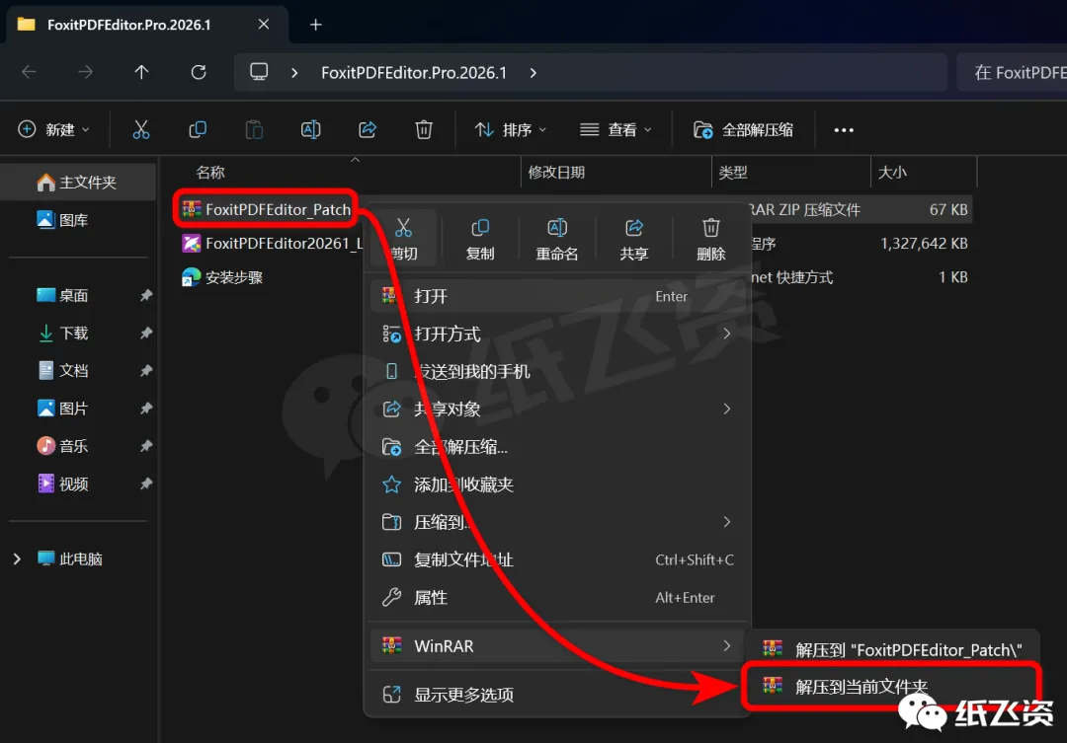Screen dimensions: 1067x743
Task: Click the Delete trash icon in the toolbar
Action: [x=424, y=129]
